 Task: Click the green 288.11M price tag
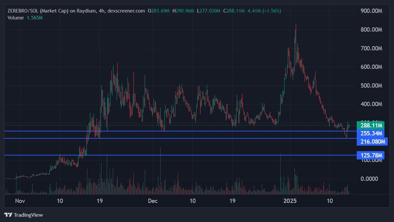(371, 125)
